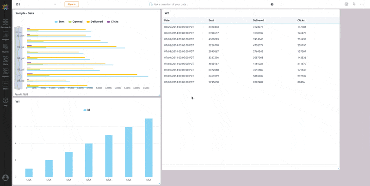370x186 pixels.
Task: Toggle the Delivered series in chart legend
Action: (94, 22)
